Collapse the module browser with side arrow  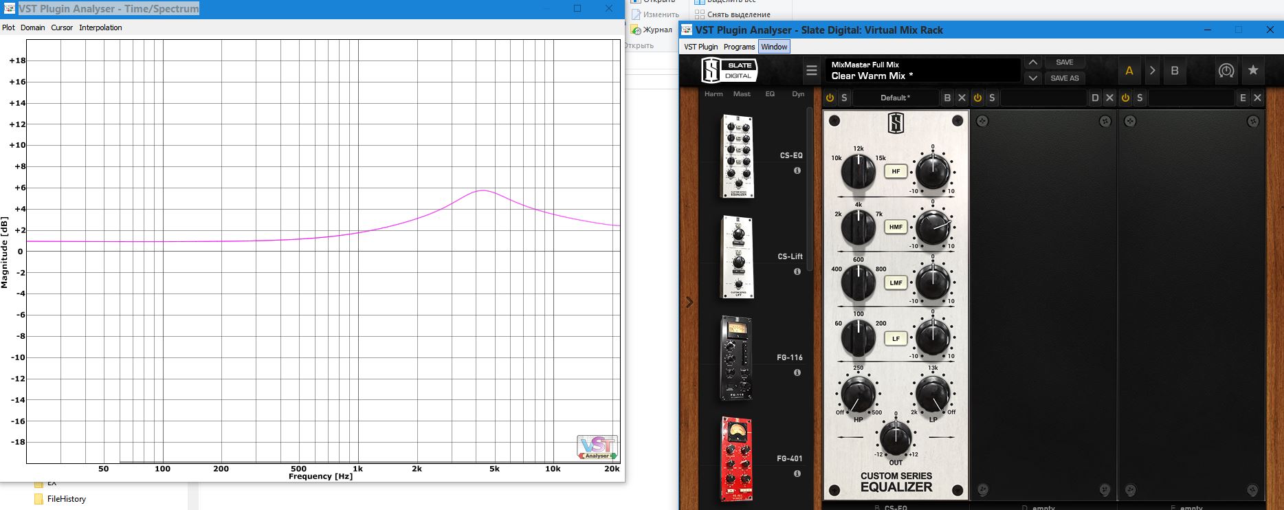689,302
